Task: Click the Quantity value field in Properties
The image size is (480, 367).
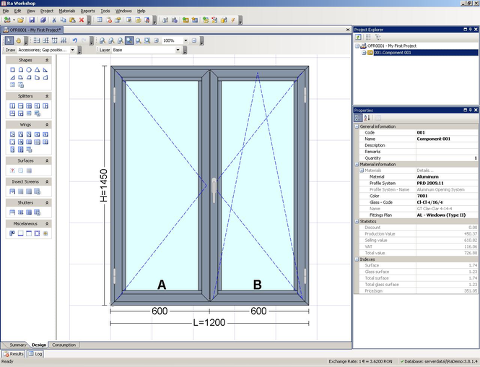Action: (x=446, y=157)
